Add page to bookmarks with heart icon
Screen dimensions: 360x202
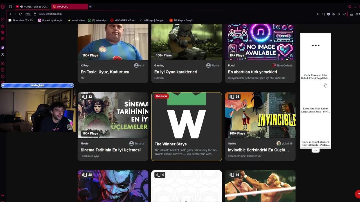(x=344, y=14)
